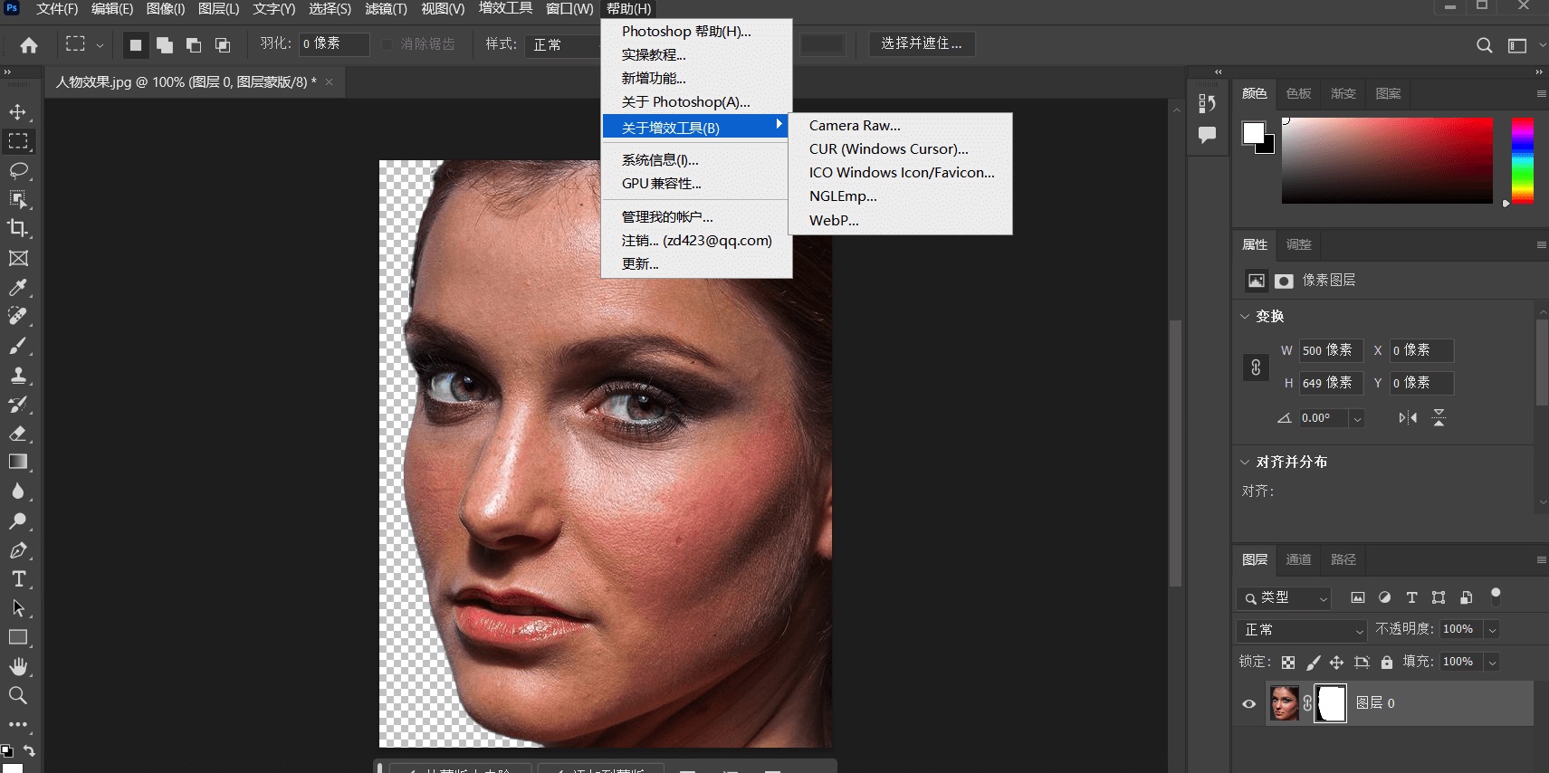Flip layer horizontally in Properties panel
The width and height of the screenshot is (1549, 773).
tap(1408, 417)
